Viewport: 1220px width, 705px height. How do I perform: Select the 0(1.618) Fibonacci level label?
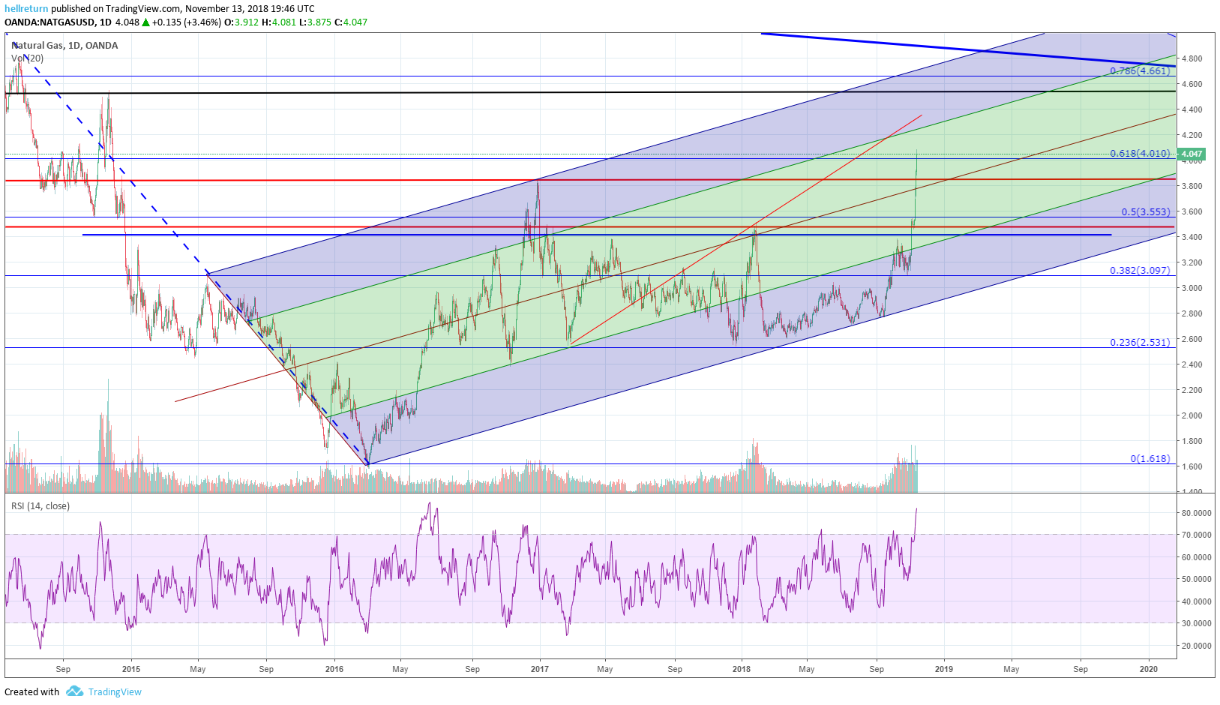(x=1150, y=458)
